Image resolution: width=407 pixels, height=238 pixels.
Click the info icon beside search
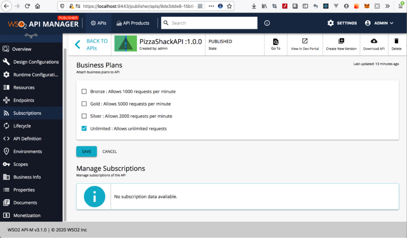(267, 23)
